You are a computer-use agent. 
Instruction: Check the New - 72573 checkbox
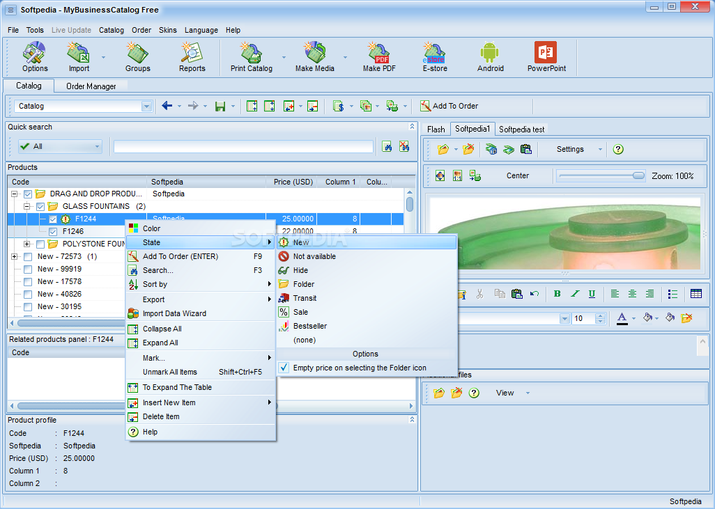(28, 256)
